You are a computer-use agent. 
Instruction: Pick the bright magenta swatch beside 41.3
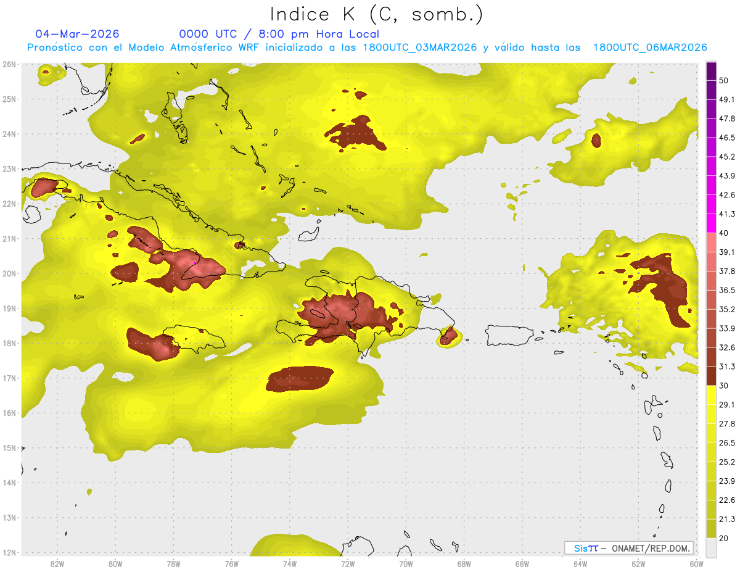click(x=711, y=223)
